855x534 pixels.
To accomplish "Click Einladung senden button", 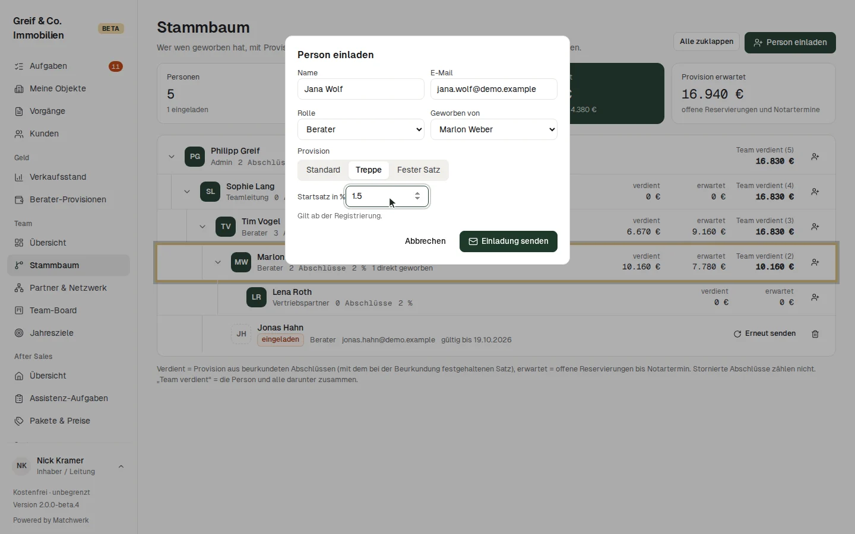I will [x=508, y=241].
